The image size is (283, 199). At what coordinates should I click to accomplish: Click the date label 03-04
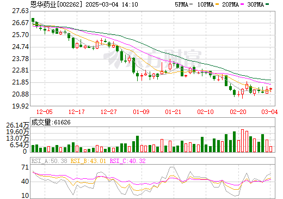[x=269, y=112]
